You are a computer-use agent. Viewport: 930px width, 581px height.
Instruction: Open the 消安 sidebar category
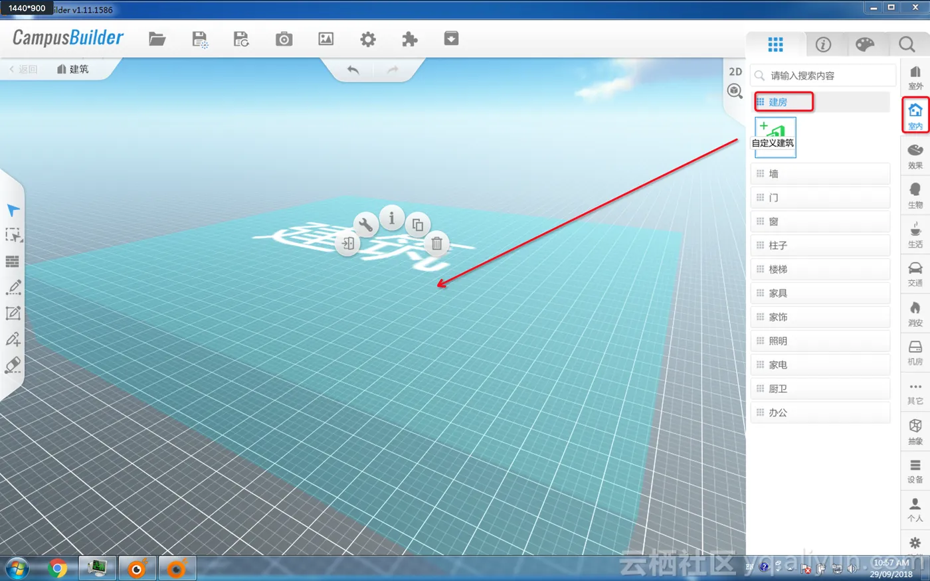click(915, 313)
